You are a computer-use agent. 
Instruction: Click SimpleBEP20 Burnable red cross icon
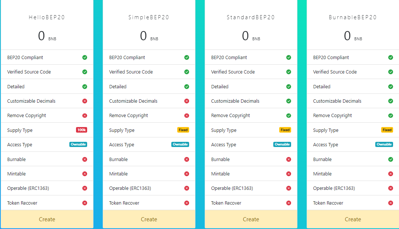point(187,159)
